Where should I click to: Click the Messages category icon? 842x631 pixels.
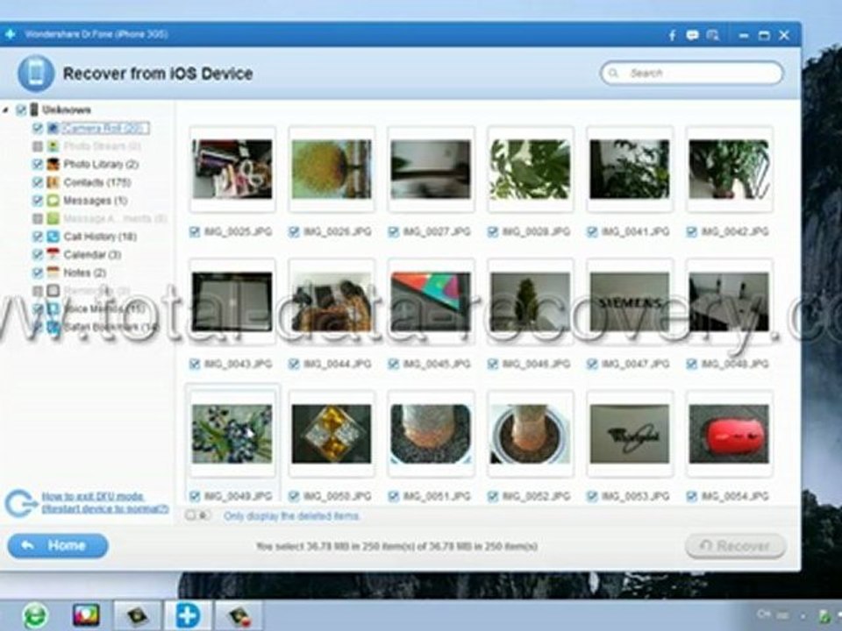(53, 201)
